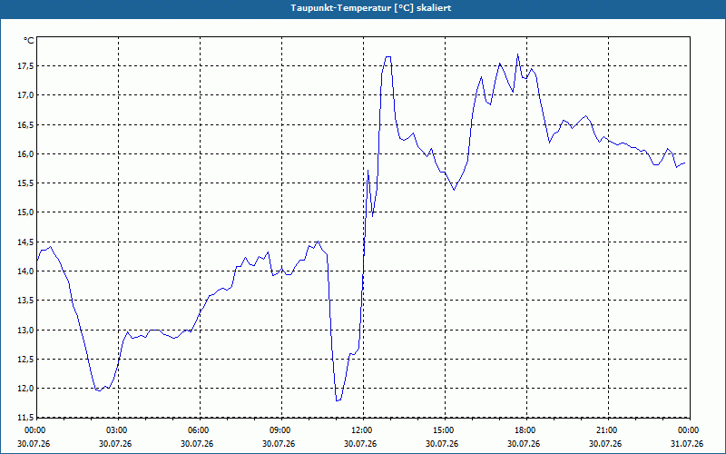Click the "13,5" y-axis label
This screenshot has width=726, height=454.
click(x=25, y=301)
